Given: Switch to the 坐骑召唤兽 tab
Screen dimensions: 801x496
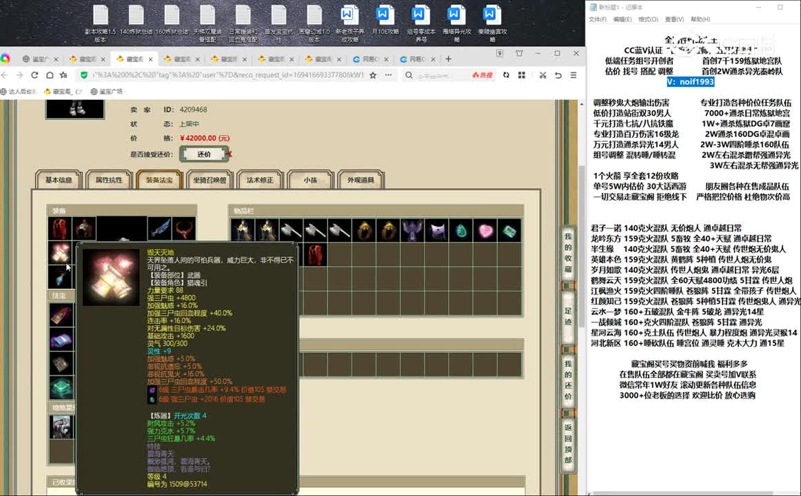Looking at the screenshot, I should [210, 180].
